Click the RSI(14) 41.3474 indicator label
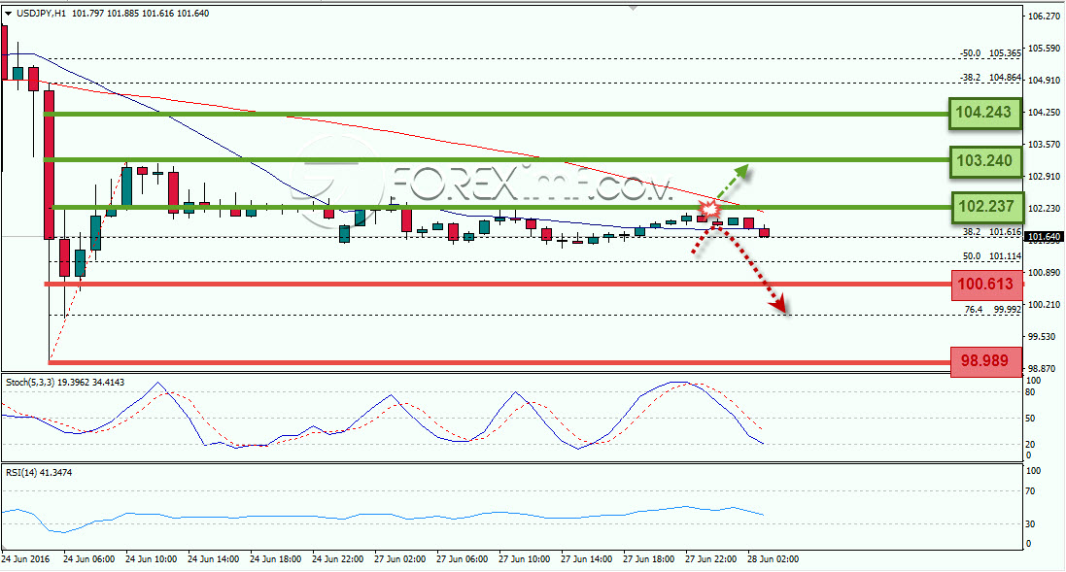Viewport: 1066px width, 572px height. [39, 472]
